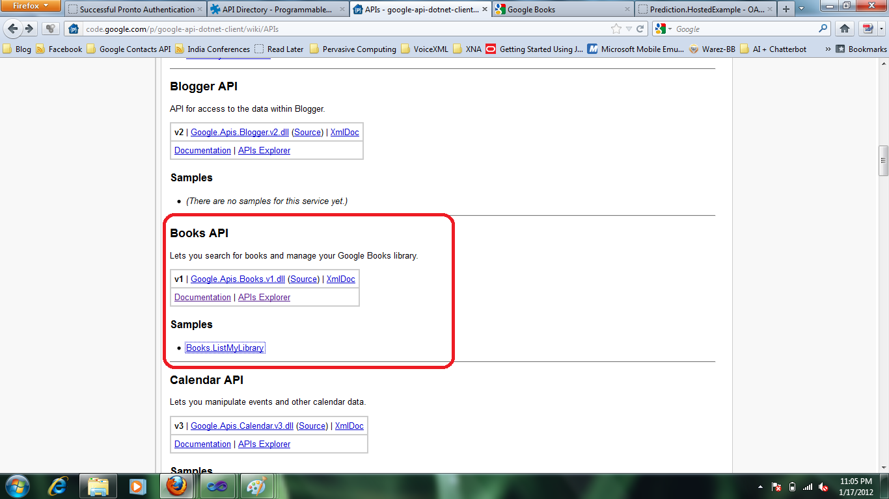The height and width of the screenshot is (499, 889).
Task: Click the search magnifier icon in the search box
Action: [823, 29]
